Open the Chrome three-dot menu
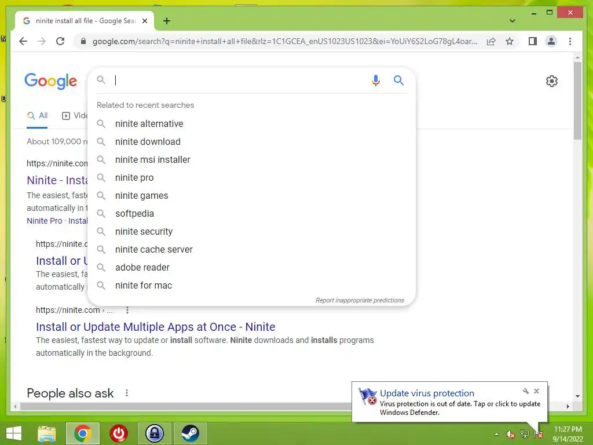The width and height of the screenshot is (593, 445). (570, 41)
